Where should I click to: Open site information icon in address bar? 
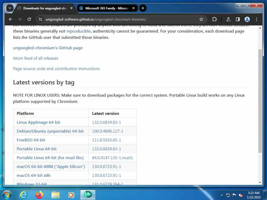coord(40,19)
